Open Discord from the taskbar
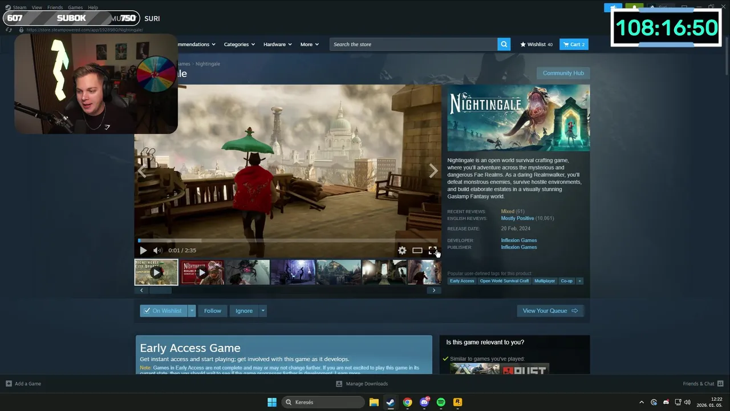This screenshot has height=411, width=730. 424,402
